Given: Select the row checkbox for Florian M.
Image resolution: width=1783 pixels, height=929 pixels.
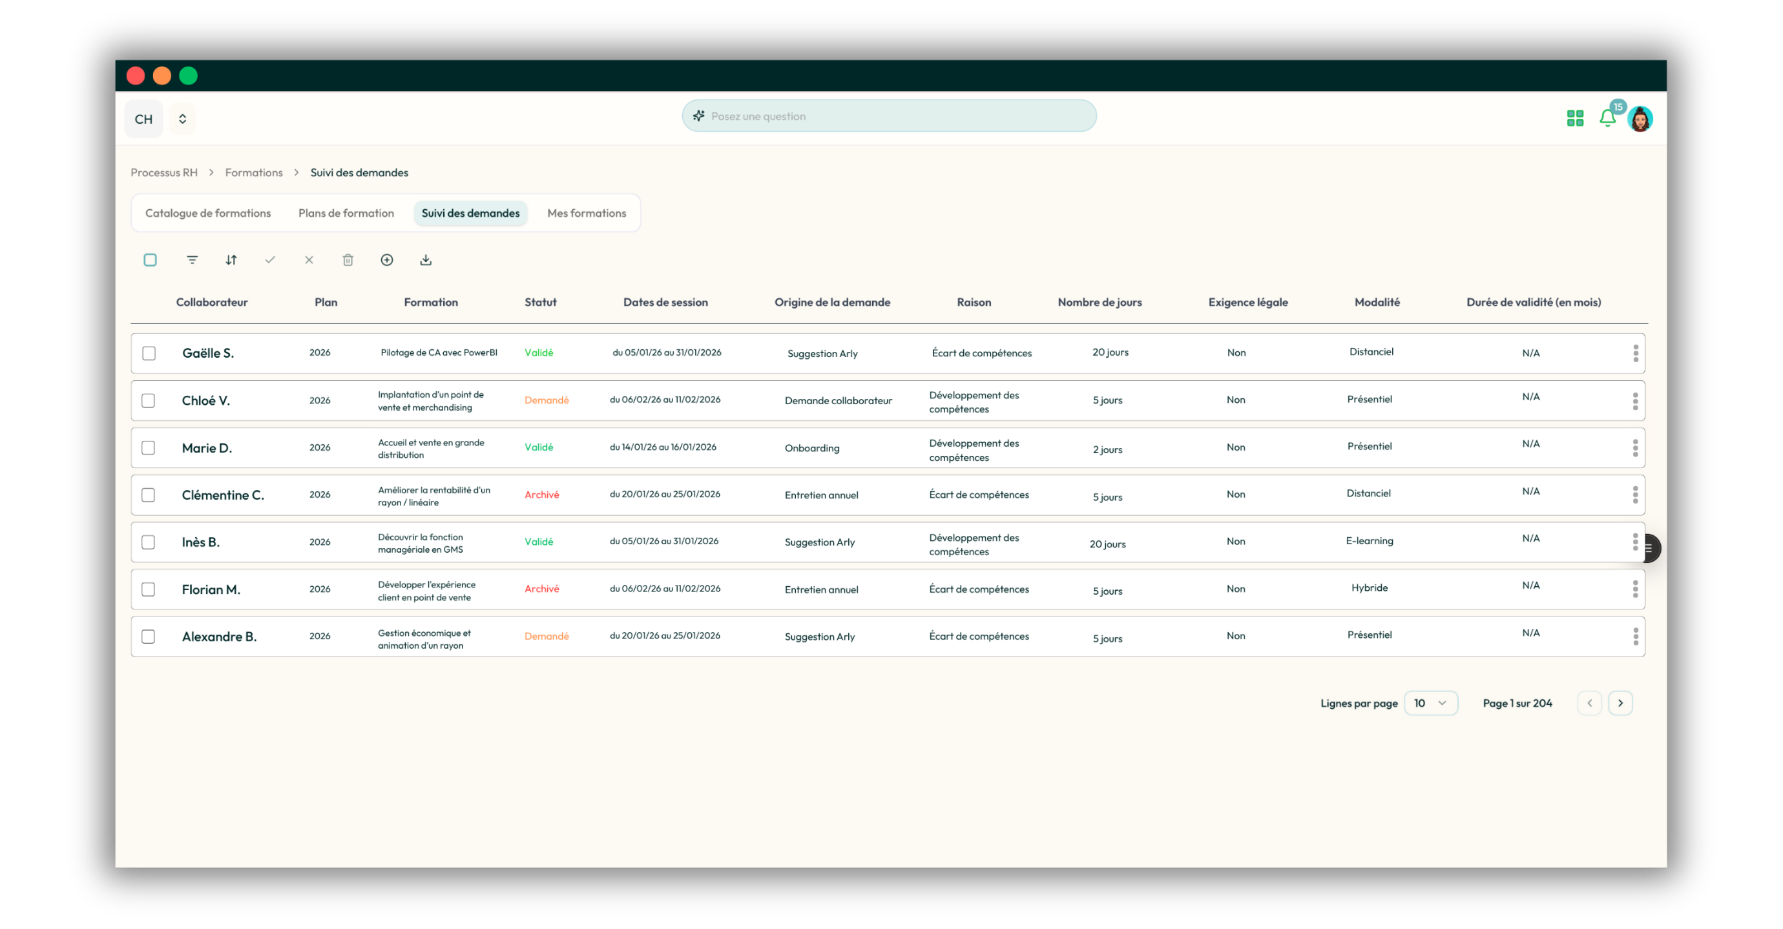Looking at the screenshot, I should (x=148, y=589).
